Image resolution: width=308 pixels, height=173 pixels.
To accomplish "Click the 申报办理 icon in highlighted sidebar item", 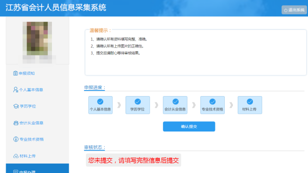I will (16, 172).
